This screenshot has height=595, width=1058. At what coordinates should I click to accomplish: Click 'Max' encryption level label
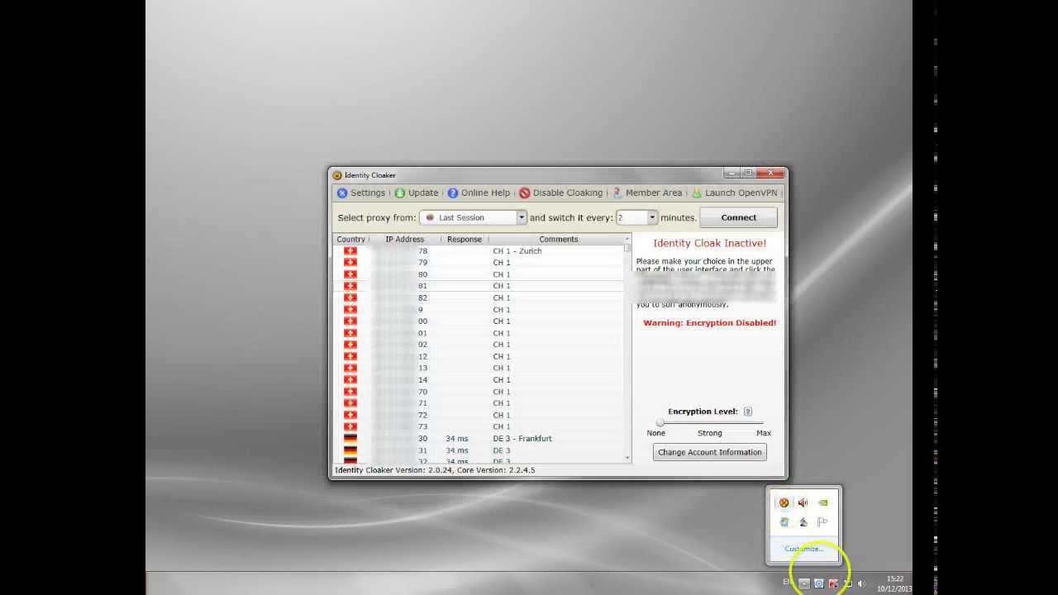tap(764, 433)
